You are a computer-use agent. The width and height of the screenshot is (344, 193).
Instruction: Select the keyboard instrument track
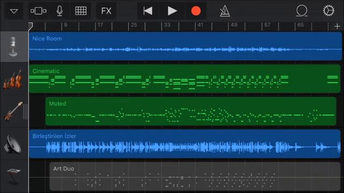click(x=14, y=176)
